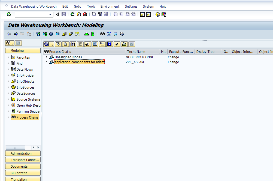The image size is (273, 181).
Task: Sort process chains in descending order
Action: (x=58, y=44)
